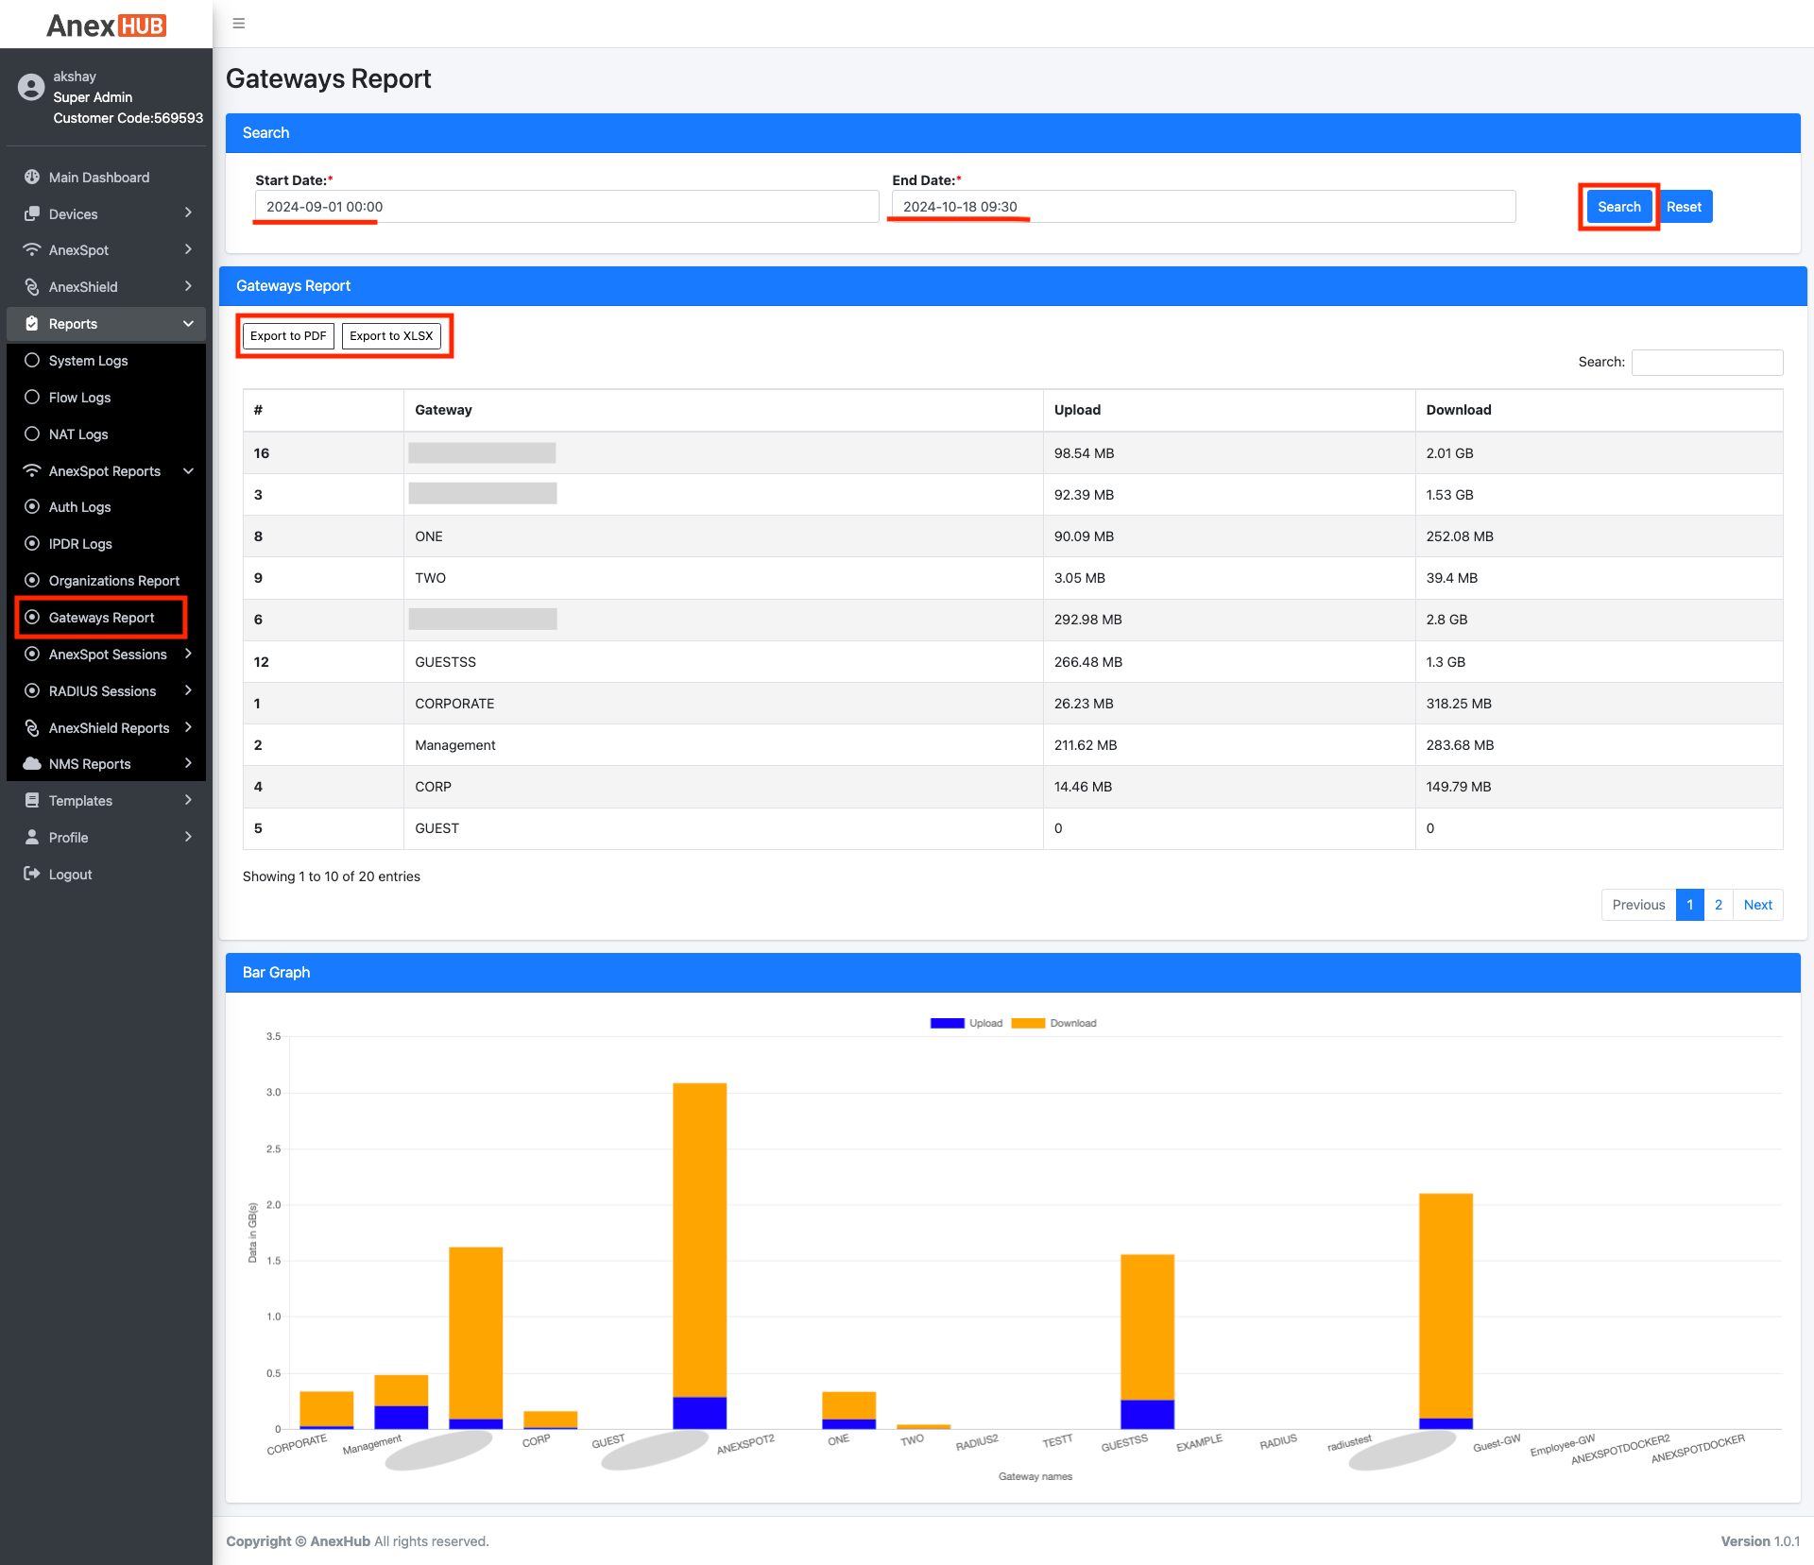Select the NAT Logs circle item
1814x1565 pixels.
point(32,434)
